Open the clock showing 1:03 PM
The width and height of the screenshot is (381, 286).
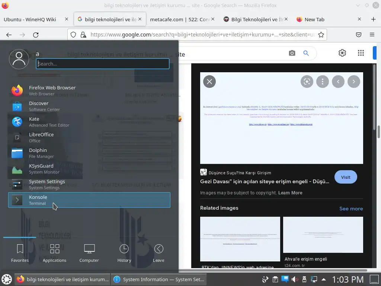tap(348, 279)
